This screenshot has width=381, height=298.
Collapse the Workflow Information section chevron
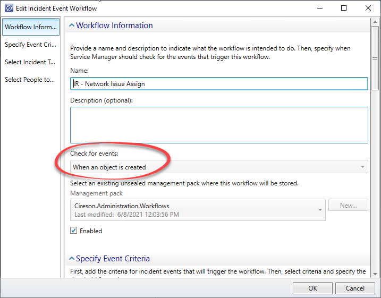[71, 25]
